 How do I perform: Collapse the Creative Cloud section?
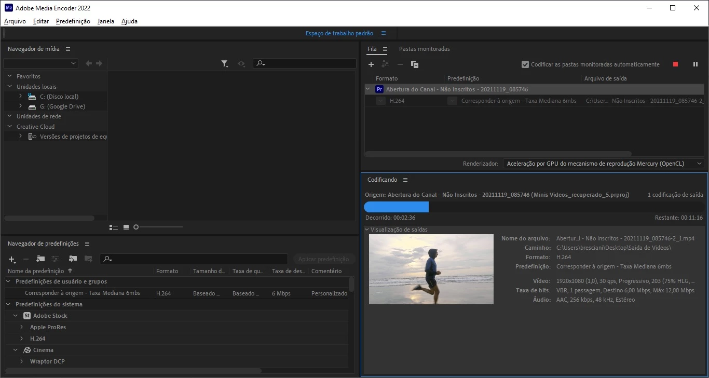point(10,126)
